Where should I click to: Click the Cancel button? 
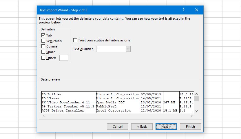tap(118, 127)
